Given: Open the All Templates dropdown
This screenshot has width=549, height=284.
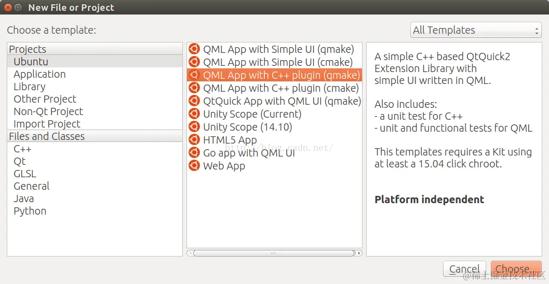Looking at the screenshot, I should 476,30.
